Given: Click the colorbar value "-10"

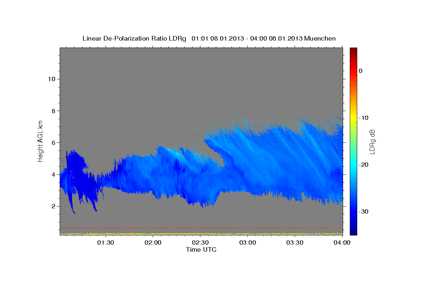Looking at the screenshot, I should (x=364, y=118).
